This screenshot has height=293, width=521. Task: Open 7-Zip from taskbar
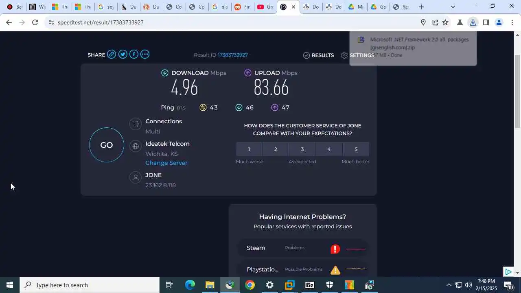(x=310, y=285)
